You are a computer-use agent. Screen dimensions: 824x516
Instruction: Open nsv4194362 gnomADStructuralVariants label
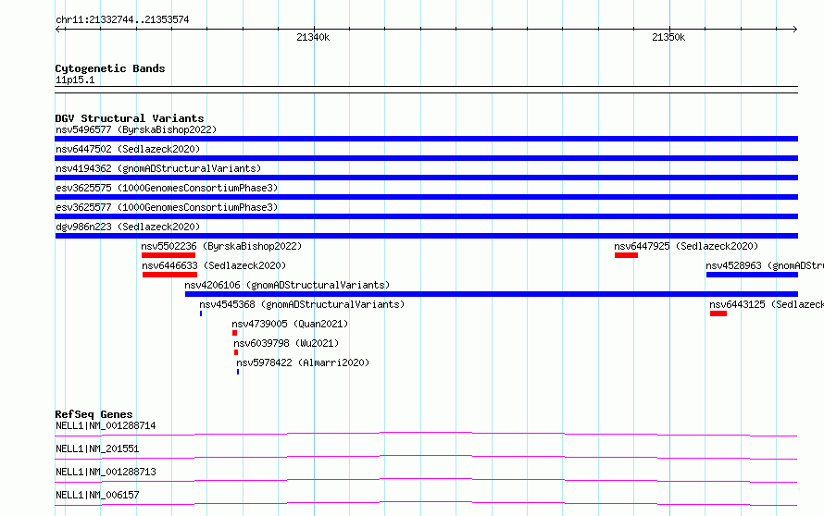(158, 168)
